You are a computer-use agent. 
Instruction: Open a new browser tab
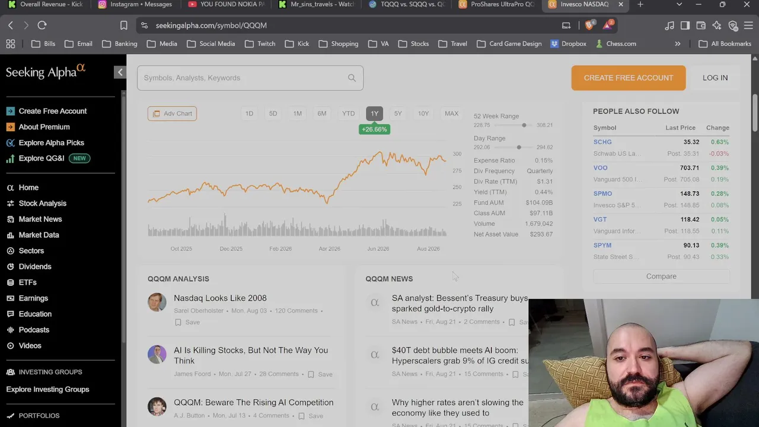pyautogui.click(x=640, y=5)
